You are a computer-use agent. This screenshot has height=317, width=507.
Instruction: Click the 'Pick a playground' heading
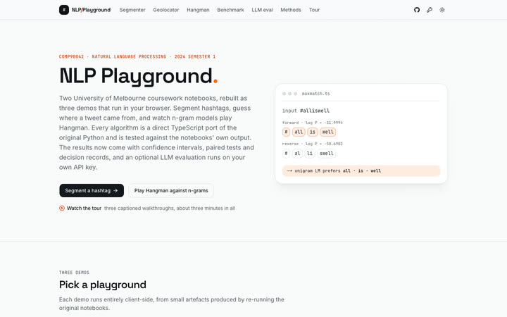pyautogui.click(x=103, y=285)
